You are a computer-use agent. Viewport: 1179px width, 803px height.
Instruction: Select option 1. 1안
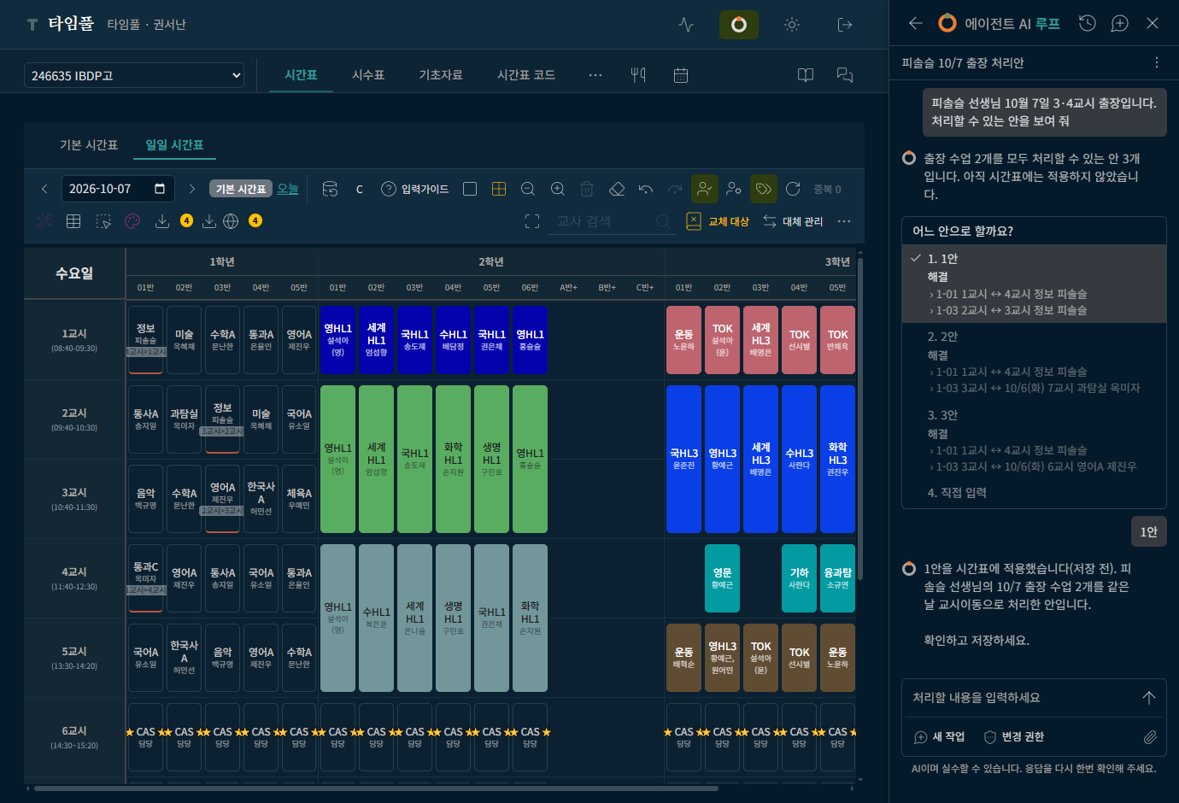click(x=1034, y=284)
